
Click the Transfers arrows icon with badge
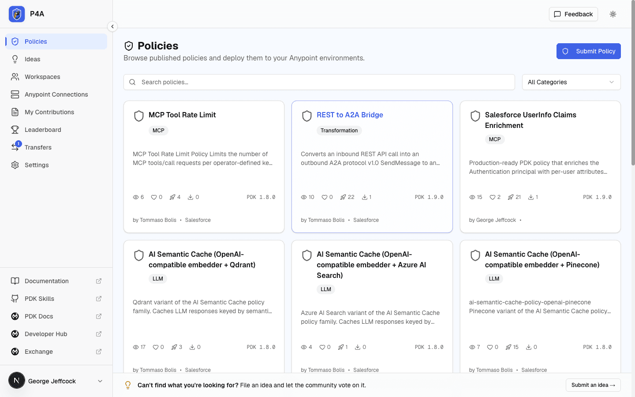[x=15, y=147]
